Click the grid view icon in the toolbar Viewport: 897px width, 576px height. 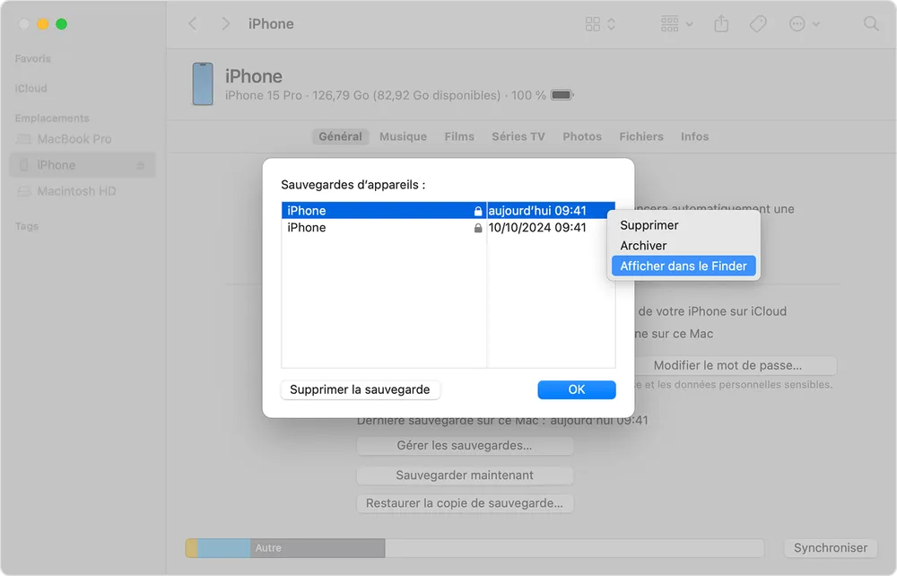(594, 23)
